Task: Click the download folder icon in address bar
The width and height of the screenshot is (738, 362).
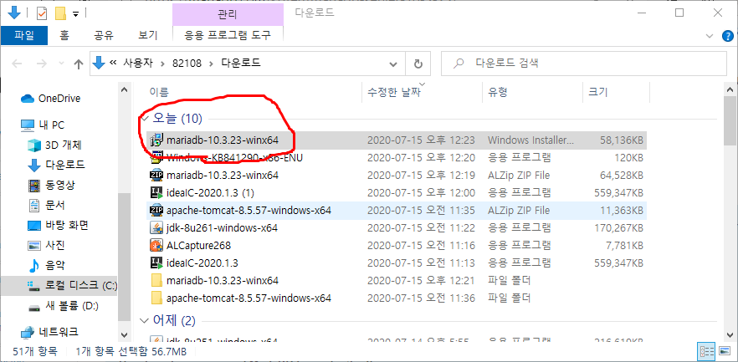Action: pos(99,63)
